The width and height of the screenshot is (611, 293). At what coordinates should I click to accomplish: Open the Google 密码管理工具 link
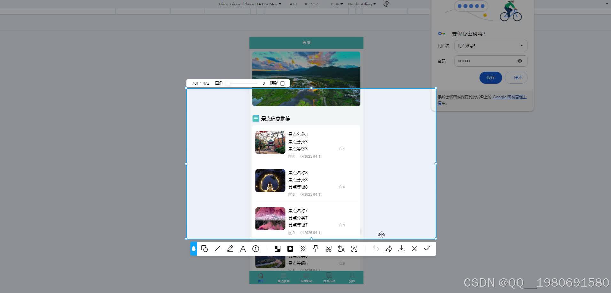point(509,97)
